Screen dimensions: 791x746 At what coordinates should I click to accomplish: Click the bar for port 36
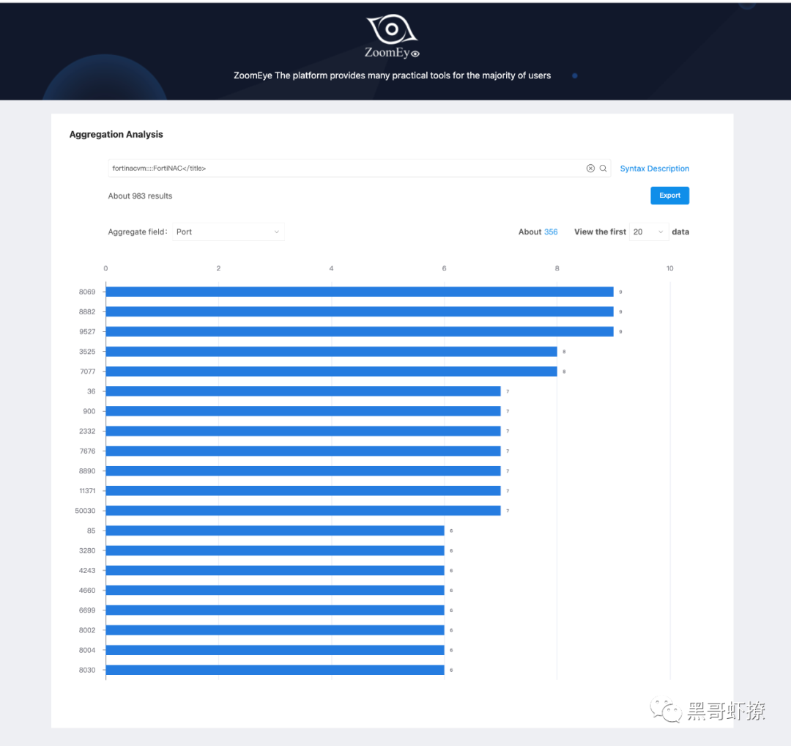[x=302, y=391]
